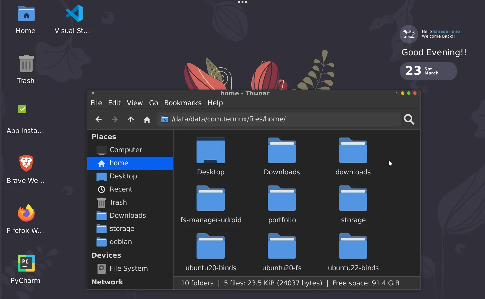The width and height of the screenshot is (485, 299).
Task: Open the Go menu
Action: pyautogui.click(x=153, y=103)
